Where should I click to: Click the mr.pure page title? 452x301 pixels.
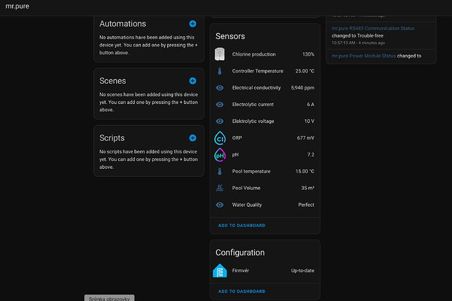[17, 7]
